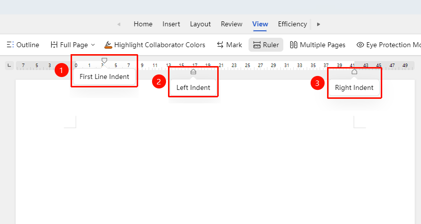The image size is (421, 224).
Task: Enable Highlight Collaborator Colors
Action: coord(155,45)
